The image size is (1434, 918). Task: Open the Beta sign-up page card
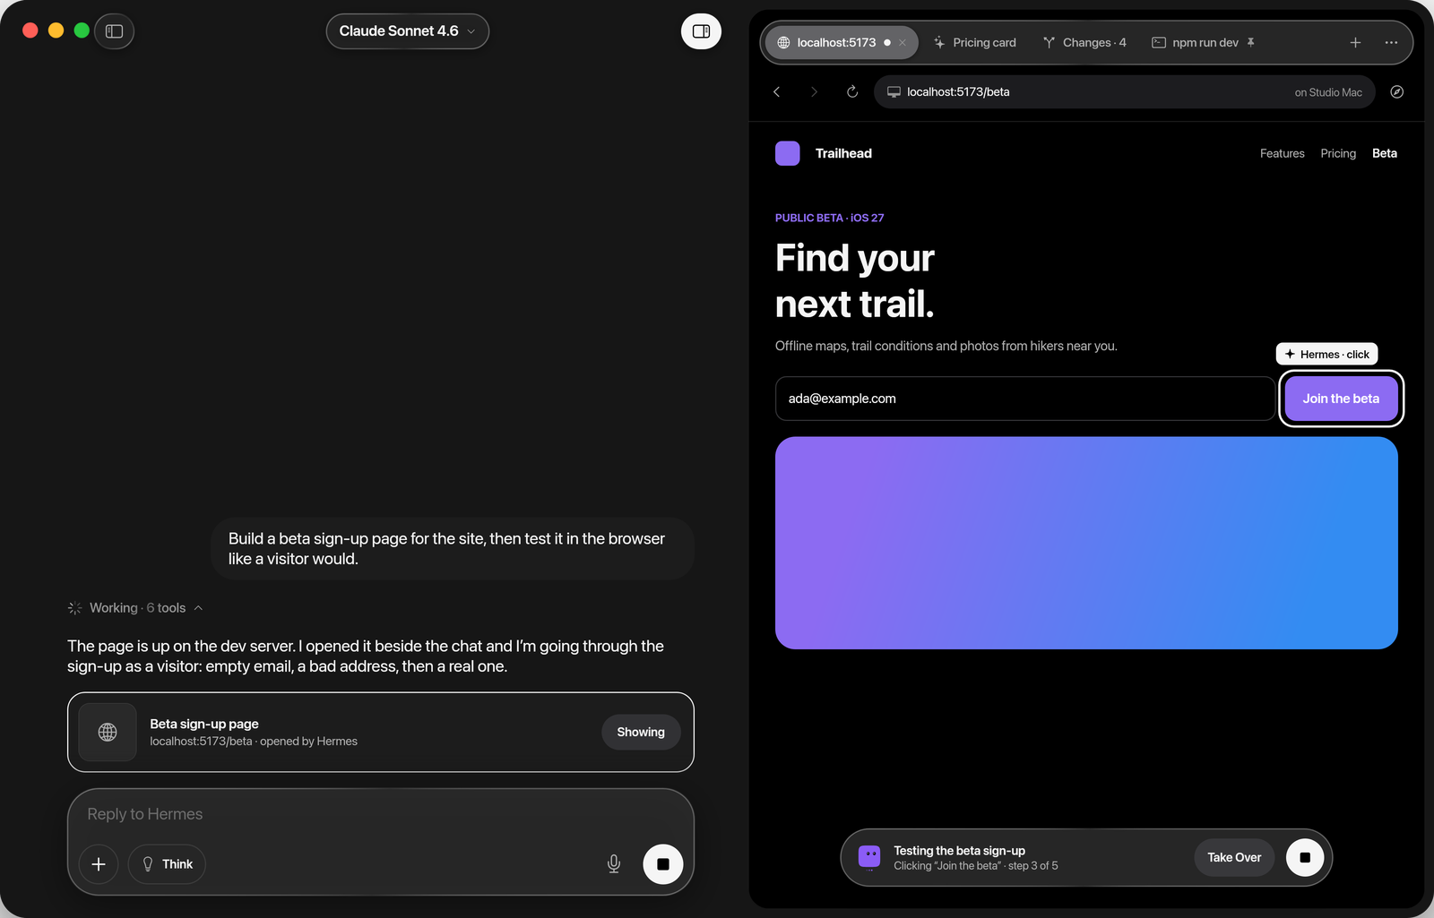[x=381, y=732]
